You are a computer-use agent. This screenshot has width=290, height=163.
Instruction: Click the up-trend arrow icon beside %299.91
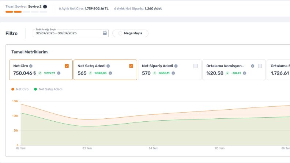point(40,73)
